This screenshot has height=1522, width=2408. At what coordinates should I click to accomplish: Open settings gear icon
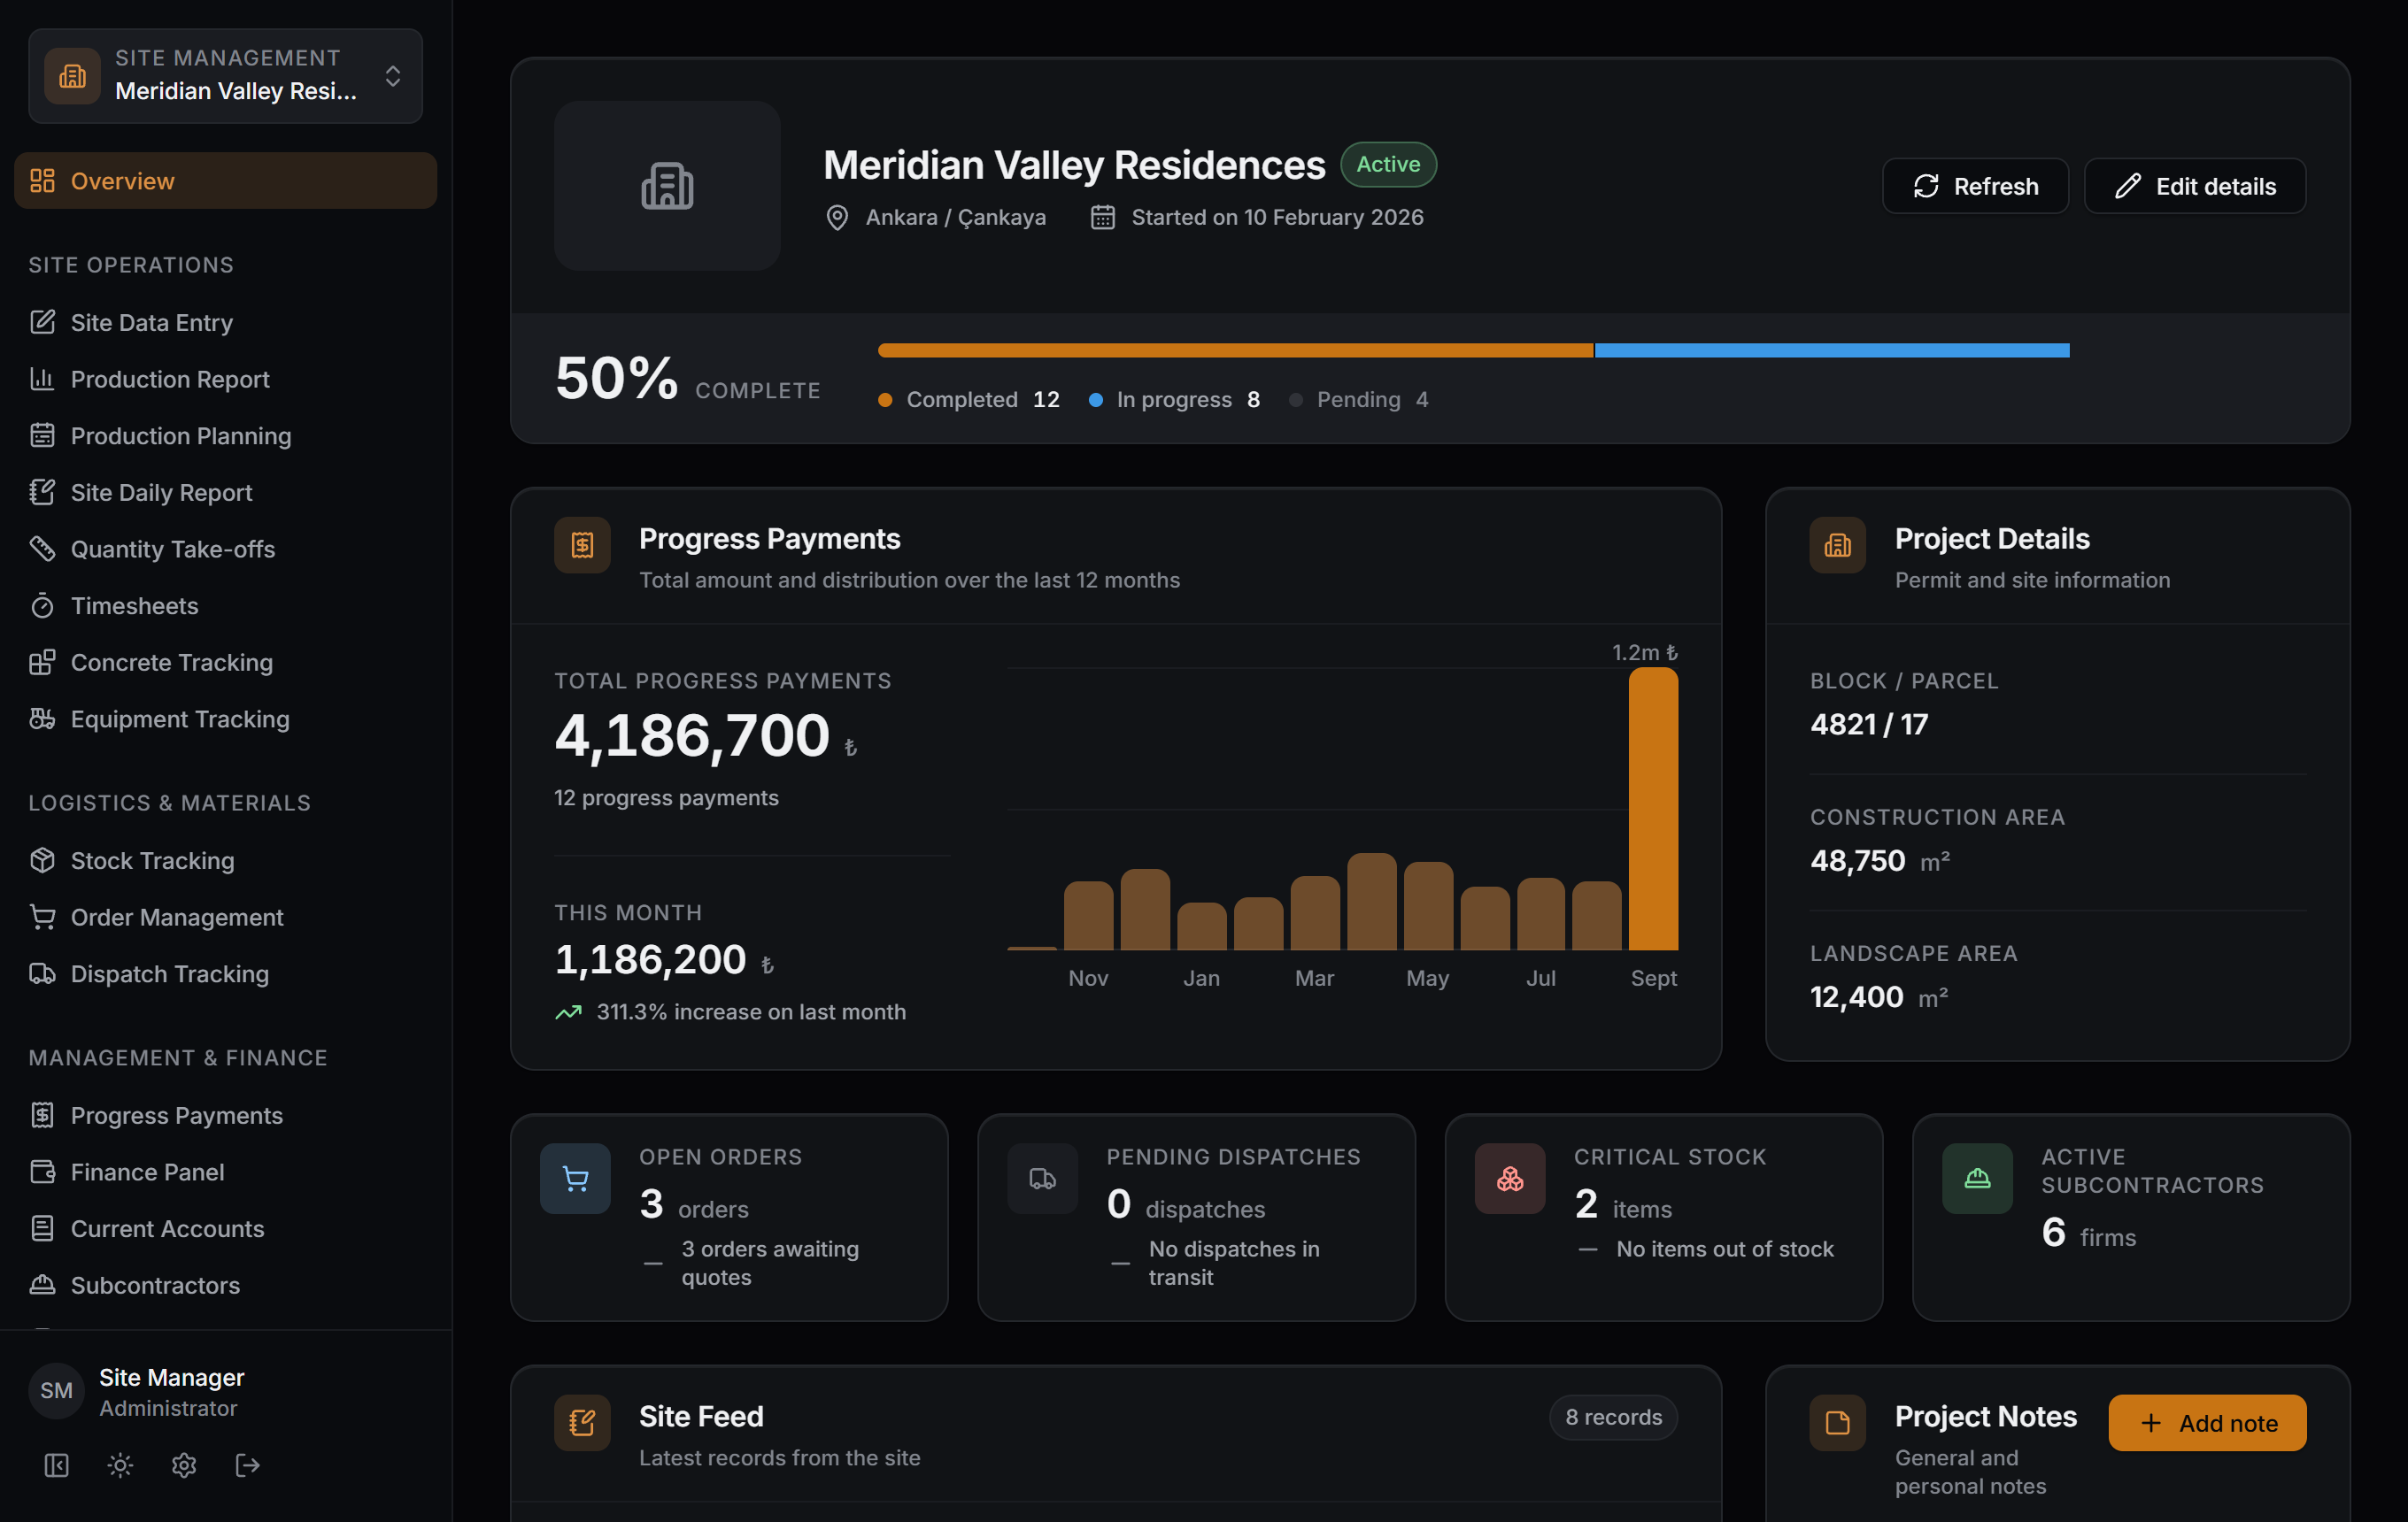point(184,1465)
